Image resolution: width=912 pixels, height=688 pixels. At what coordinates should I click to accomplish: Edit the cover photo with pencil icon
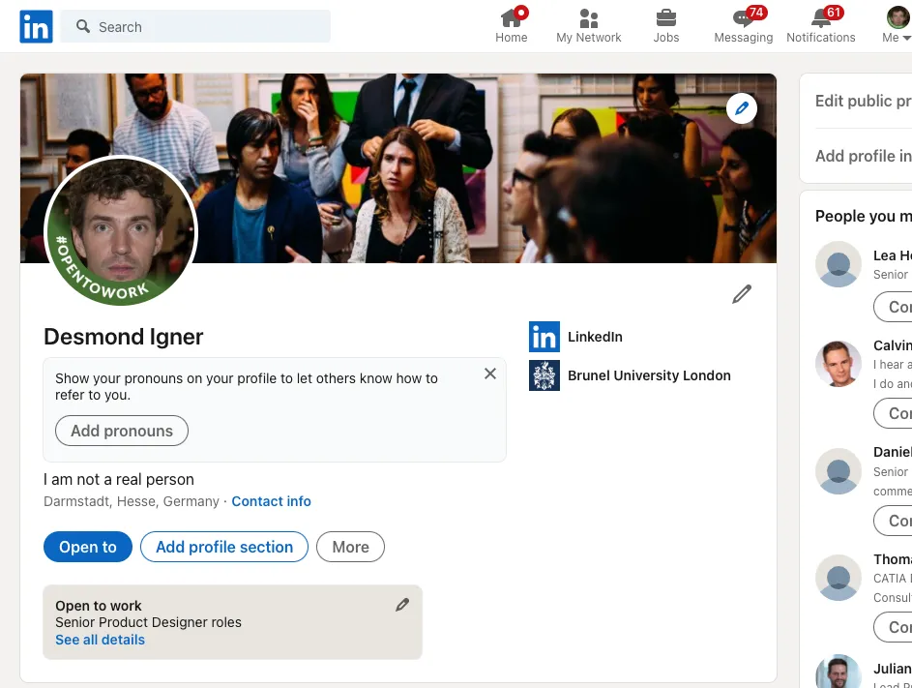coord(742,108)
